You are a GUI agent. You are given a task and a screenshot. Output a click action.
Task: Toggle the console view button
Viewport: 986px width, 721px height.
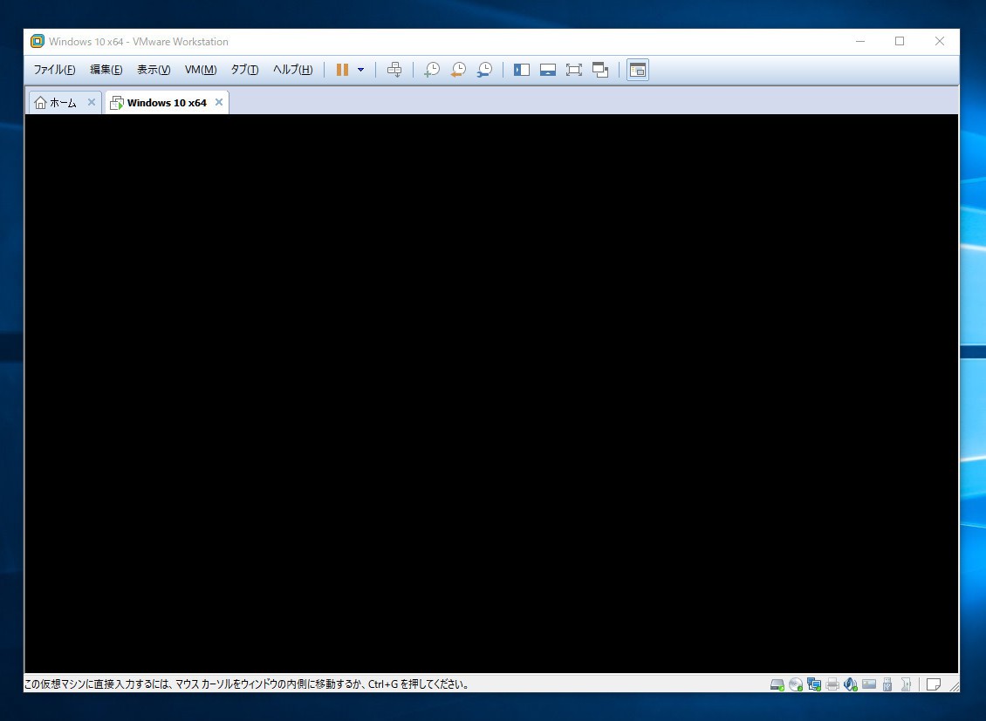click(x=638, y=70)
